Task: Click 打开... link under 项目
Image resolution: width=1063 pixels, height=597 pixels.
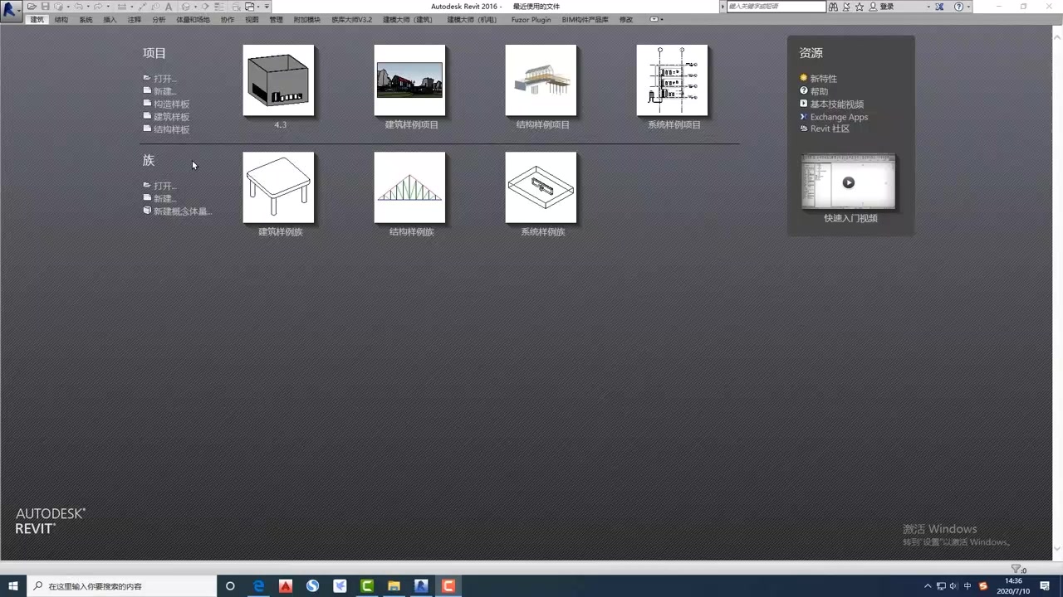Action: click(165, 79)
